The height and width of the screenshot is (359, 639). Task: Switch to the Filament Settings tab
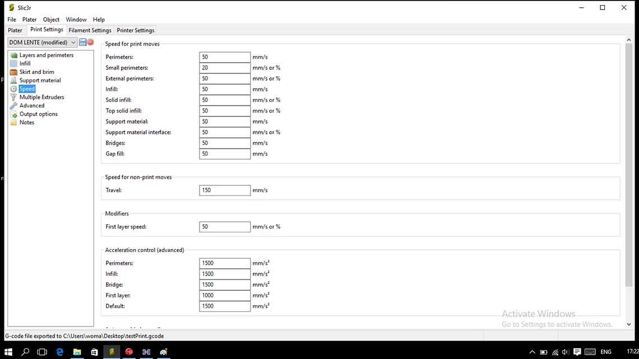90,31
